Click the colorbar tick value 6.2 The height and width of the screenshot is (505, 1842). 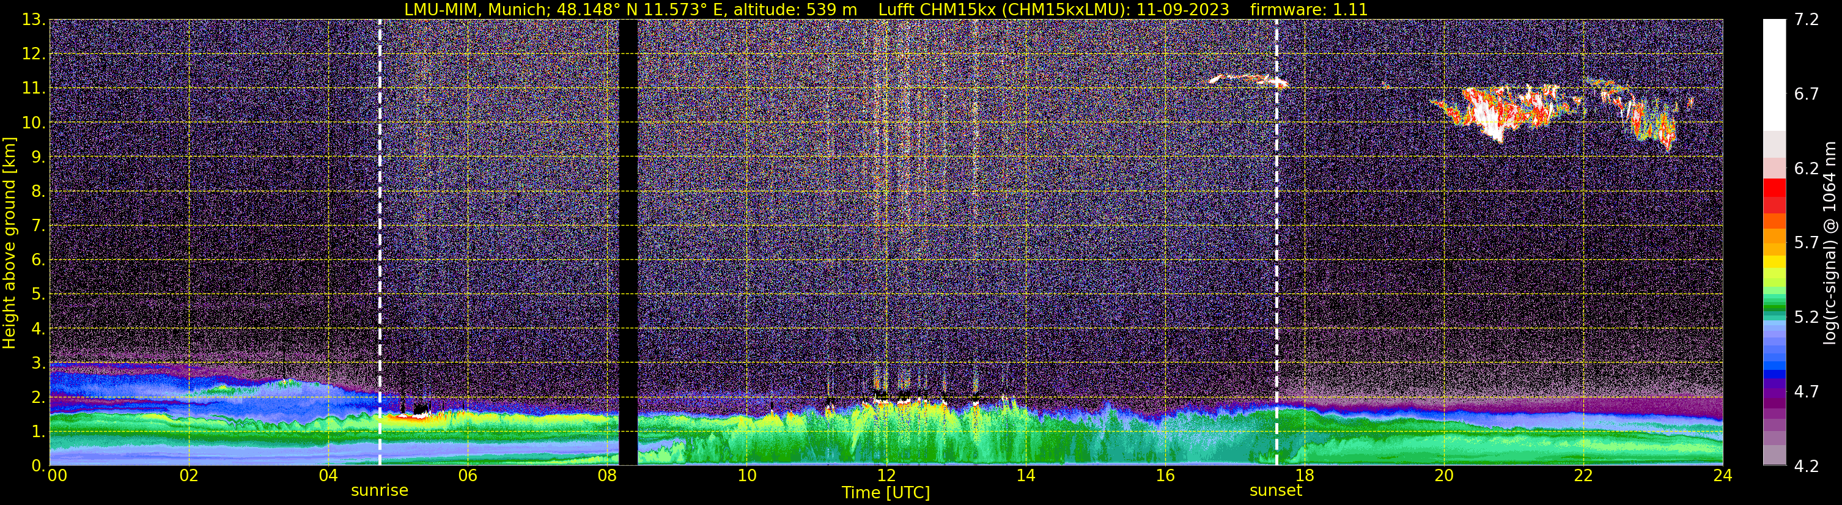pos(1807,168)
